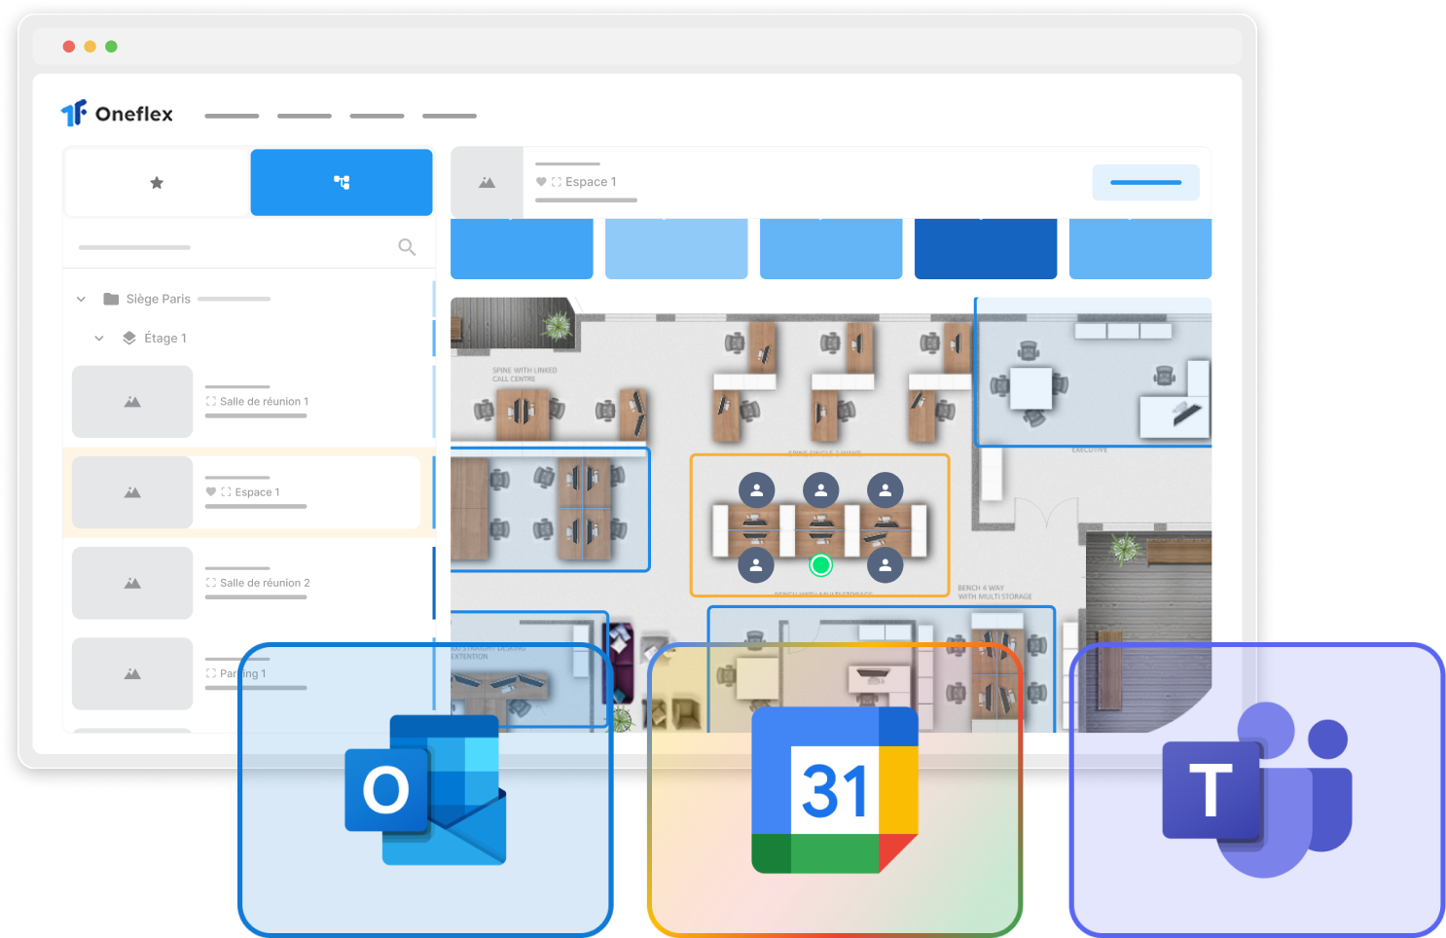
Task: Open the first top navigation menu item
Action: pyautogui.click(x=232, y=116)
